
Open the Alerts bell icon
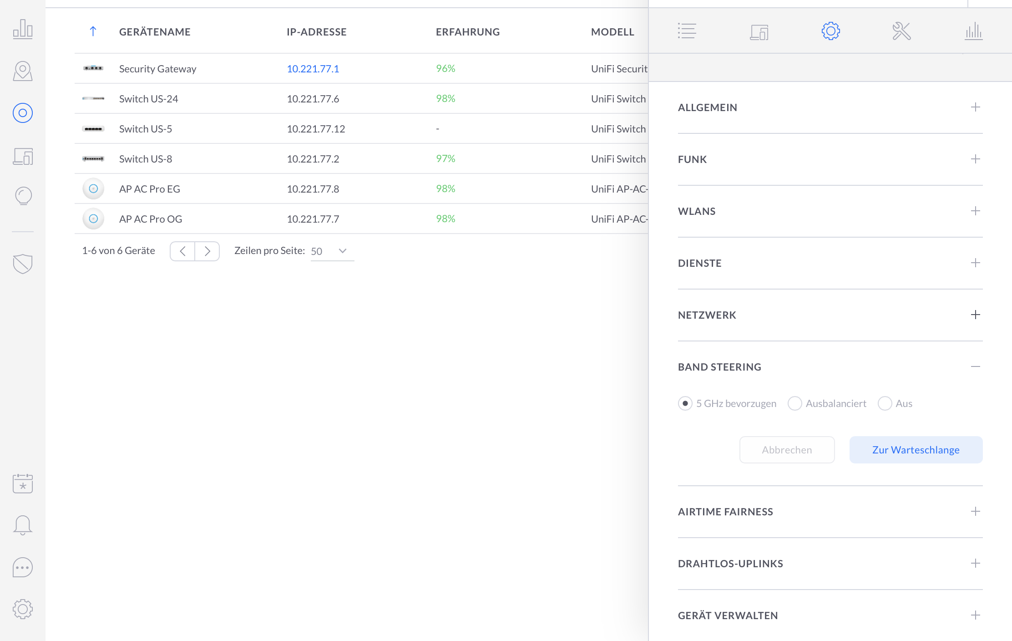click(x=23, y=525)
